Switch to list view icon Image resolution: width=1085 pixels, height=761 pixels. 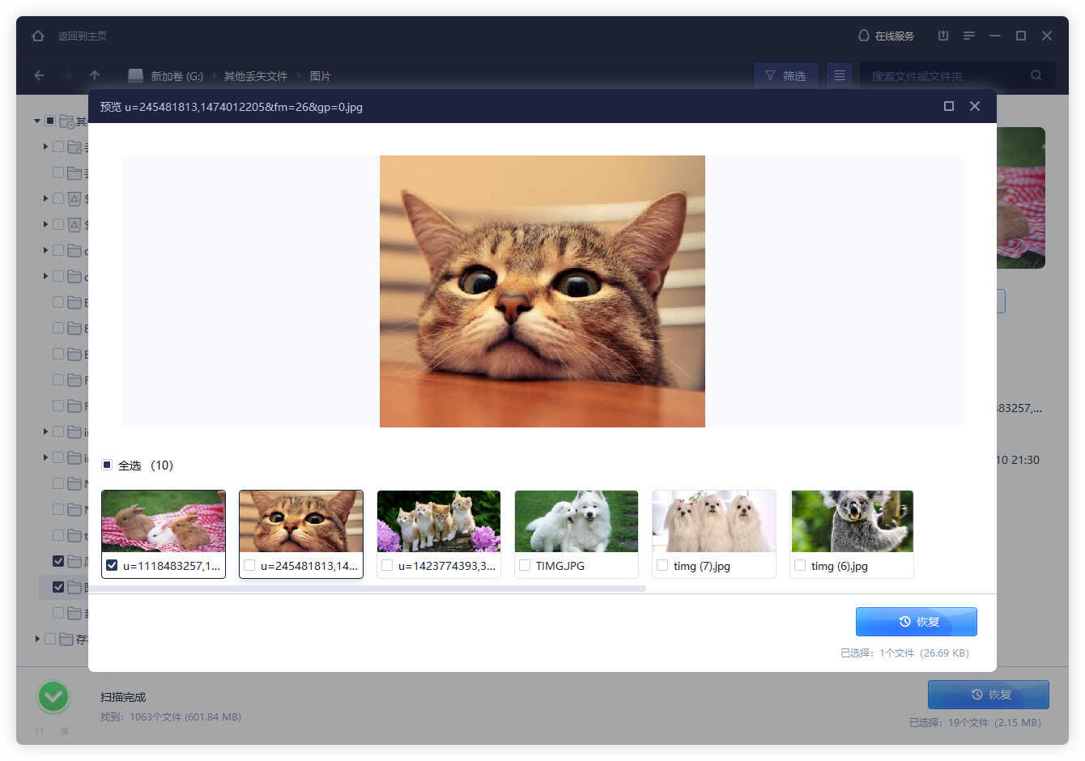click(x=840, y=75)
